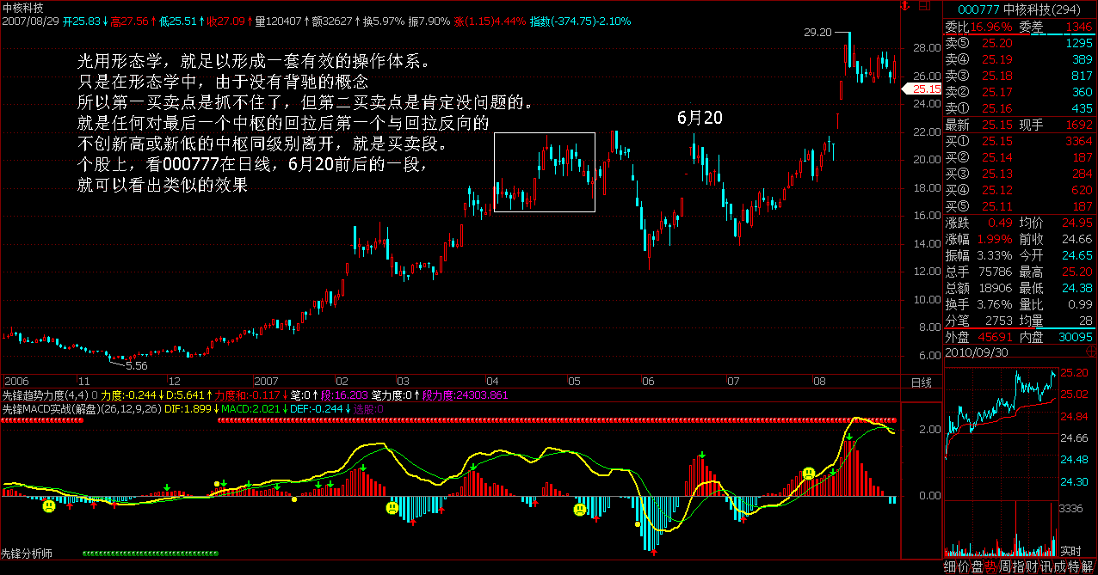Click the stock title 000777 中核科技(294)
The image size is (1098, 575).
pyautogui.click(x=1020, y=9)
